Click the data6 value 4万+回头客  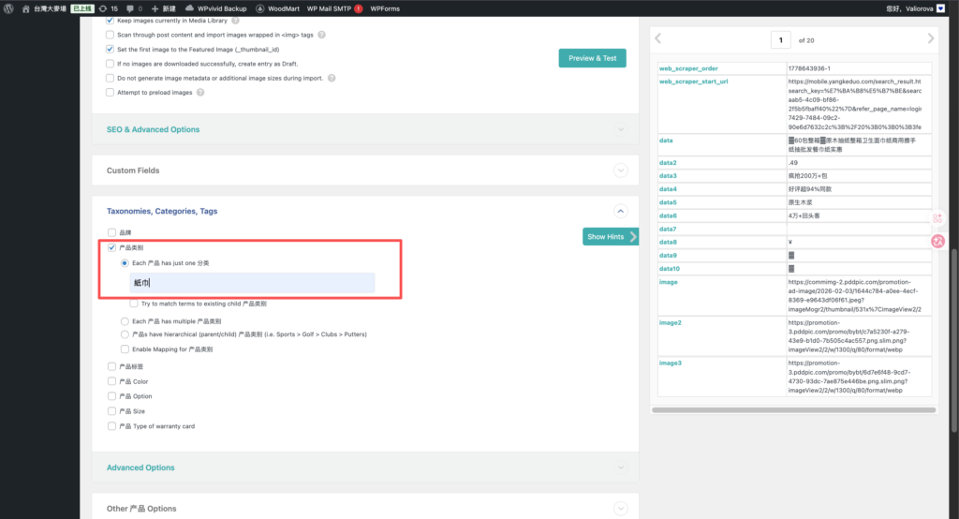[x=804, y=215]
